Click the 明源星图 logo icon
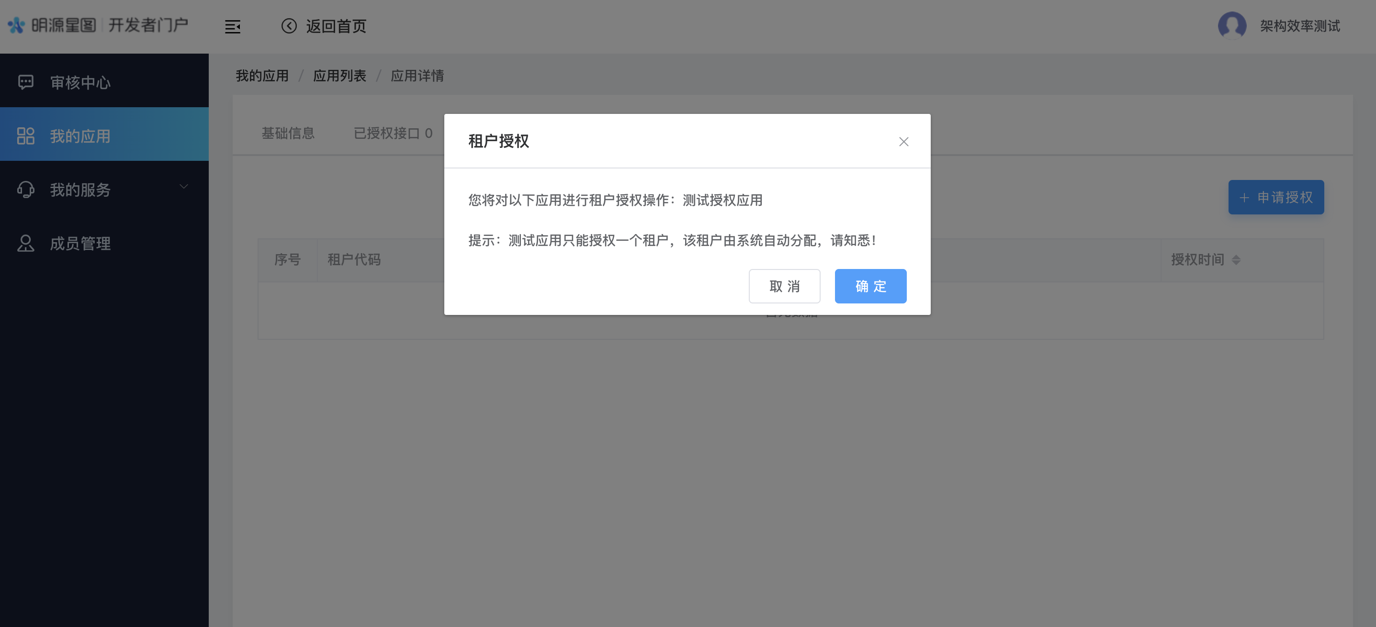Image resolution: width=1376 pixels, height=627 pixels. click(x=16, y=25)
